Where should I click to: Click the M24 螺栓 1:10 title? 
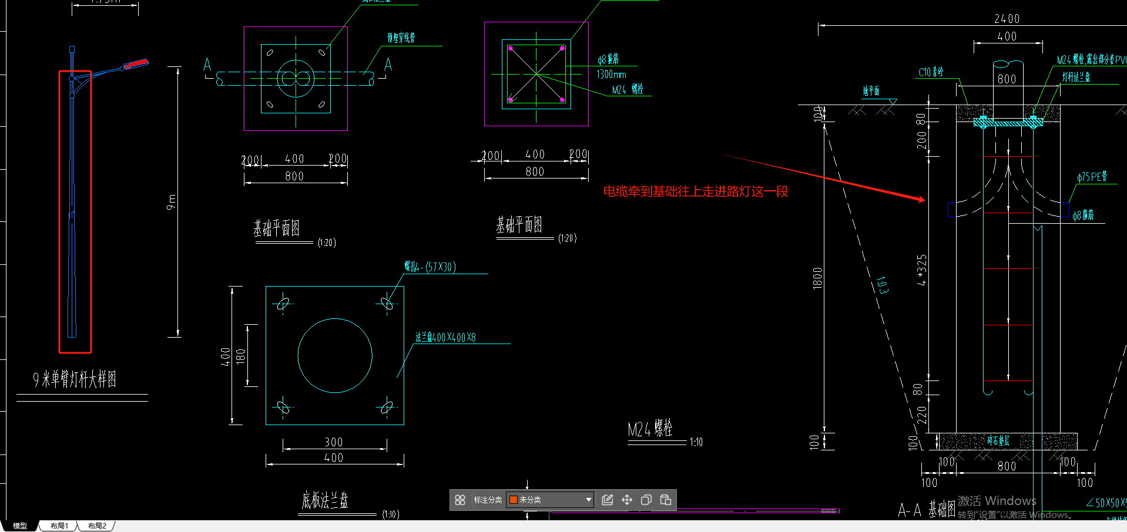(665, 430)
